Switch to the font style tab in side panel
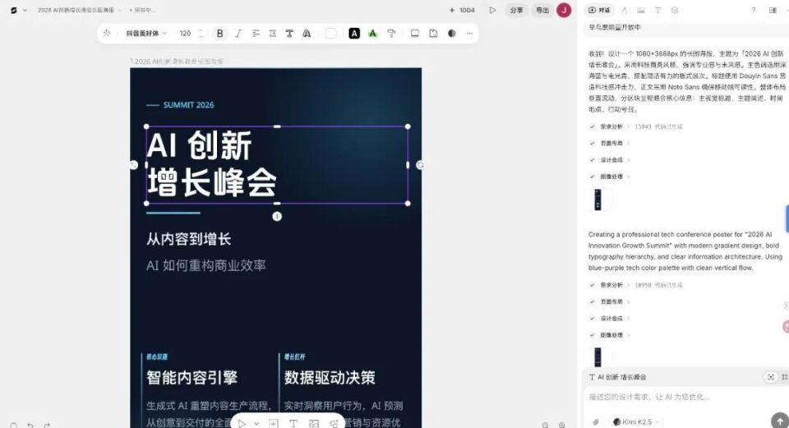Screen dimensions: 789x428 624,10
